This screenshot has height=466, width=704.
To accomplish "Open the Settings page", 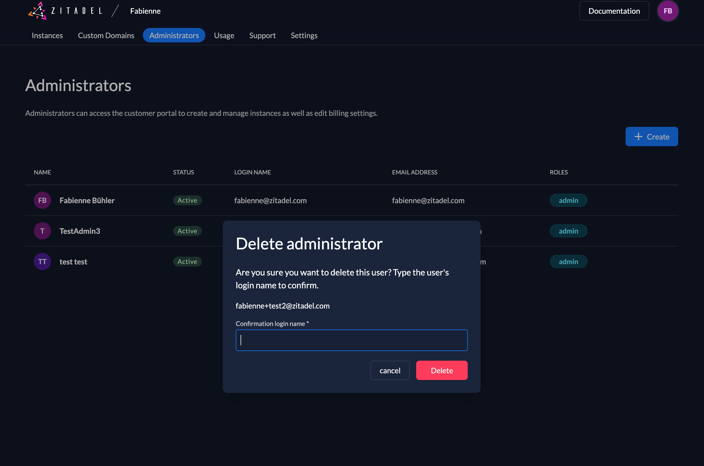I will click(304, 35).
